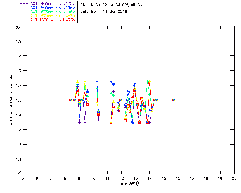241x193 pixels.
Task: Click the 1.3 tick label on y-axis
Action: 18,130
